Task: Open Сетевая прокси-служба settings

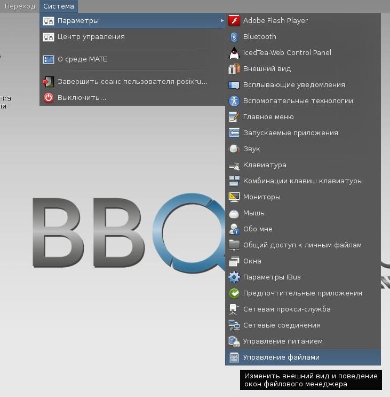Action: click(x=303, y=309)
